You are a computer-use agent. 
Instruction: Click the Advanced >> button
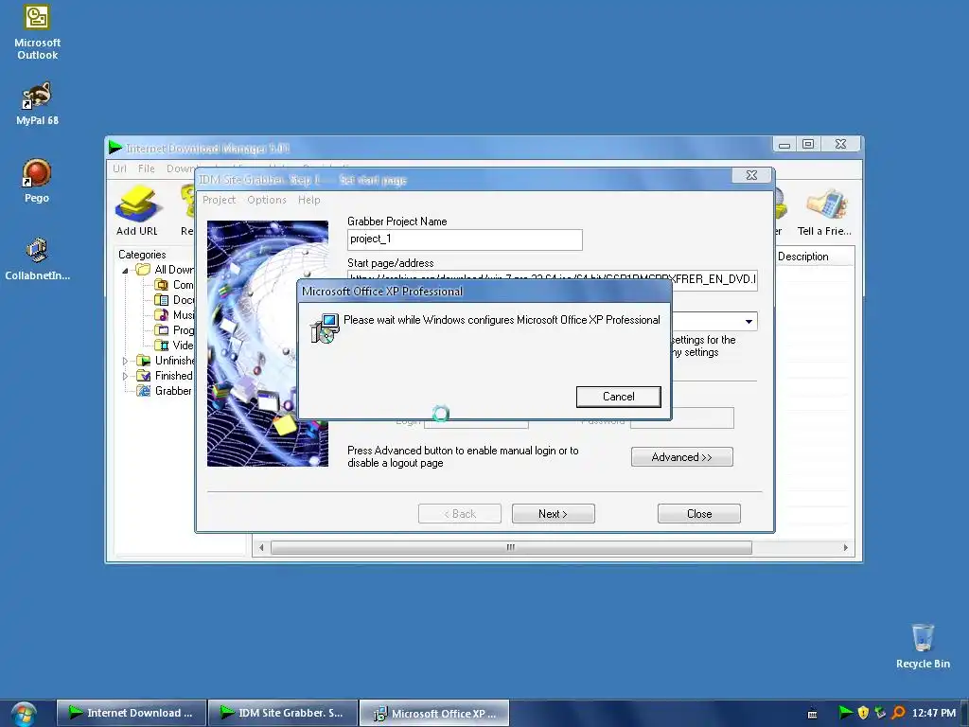681,457
